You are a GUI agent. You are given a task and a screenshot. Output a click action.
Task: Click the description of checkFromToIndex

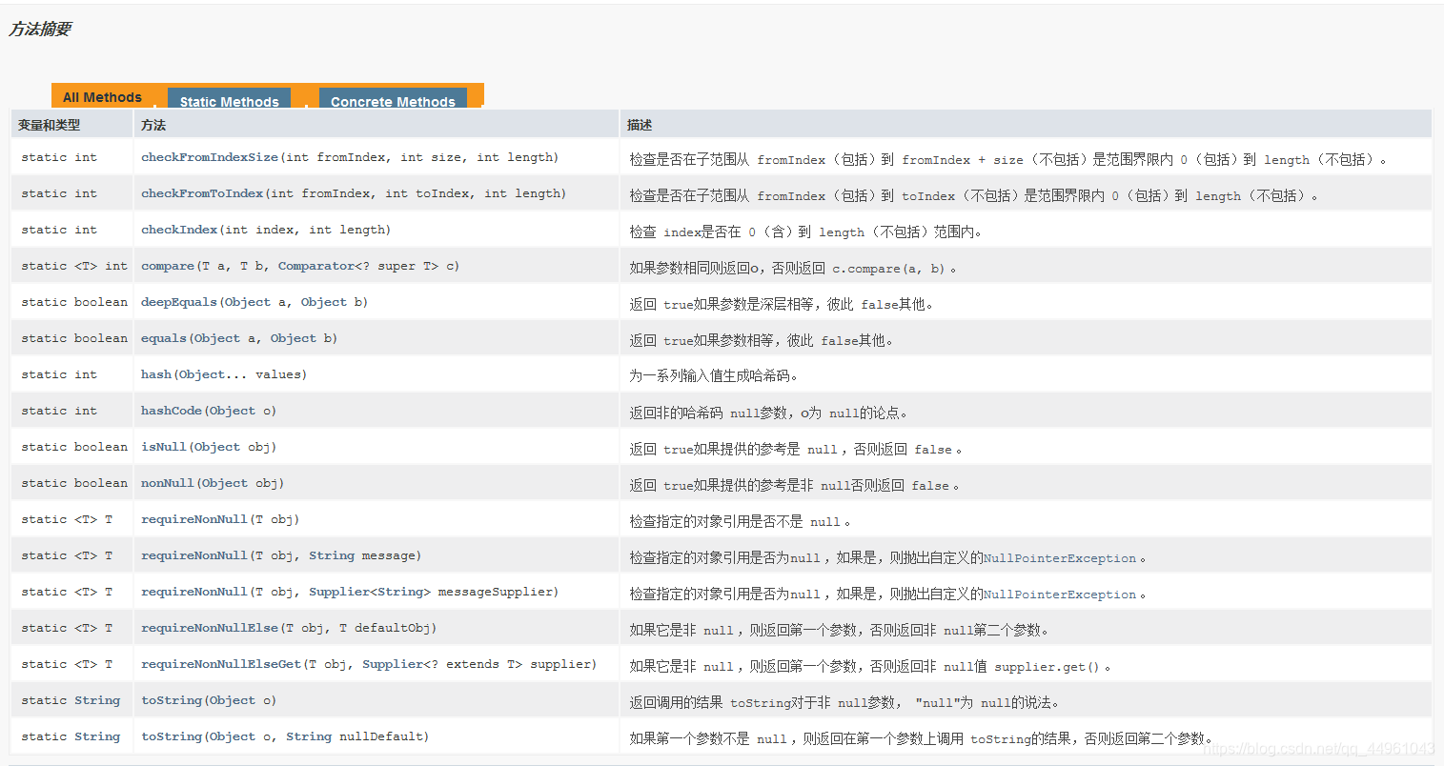(x=974, y=195)
